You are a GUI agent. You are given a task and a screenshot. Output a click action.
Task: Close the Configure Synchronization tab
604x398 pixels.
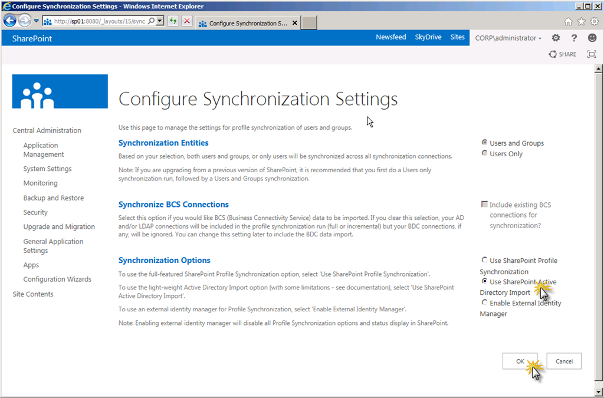[295, 23]
